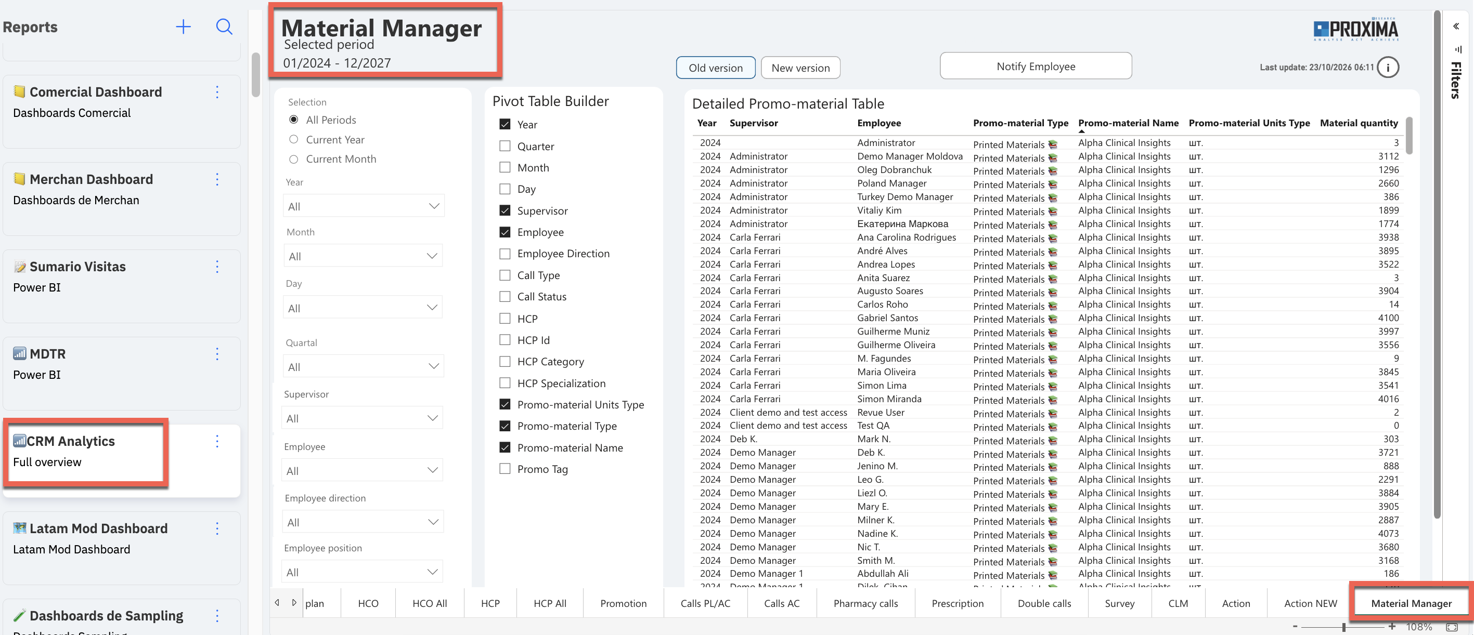
Task: Click the Notify Employee button
Action: tap(1036, 67)
